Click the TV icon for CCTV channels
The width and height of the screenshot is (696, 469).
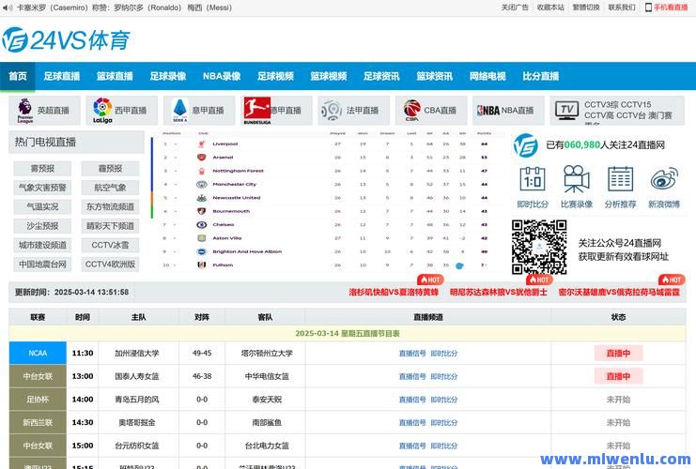pos(566,111)
